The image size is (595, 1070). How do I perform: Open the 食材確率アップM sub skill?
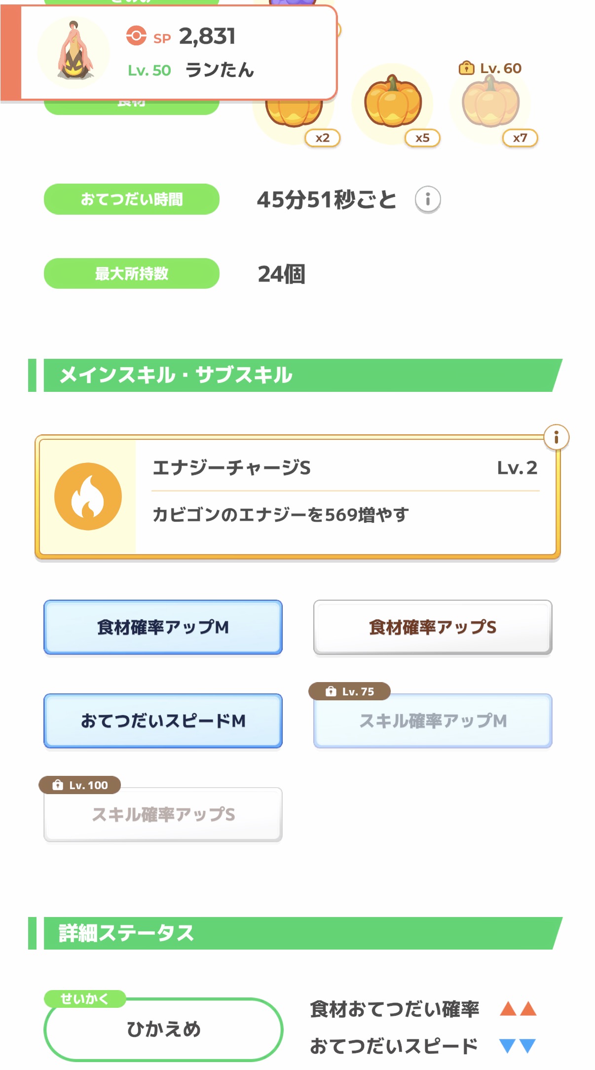163,627
